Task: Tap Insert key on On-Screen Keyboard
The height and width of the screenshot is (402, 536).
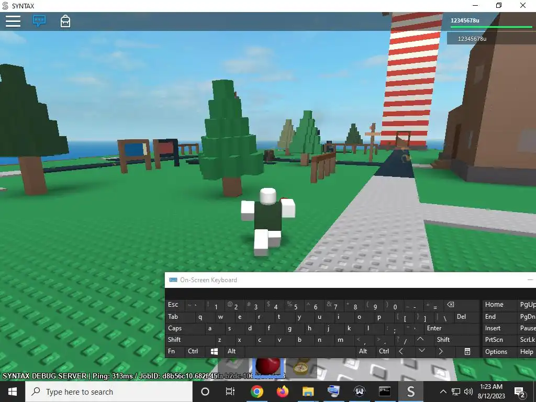Action: pos(499,329)
